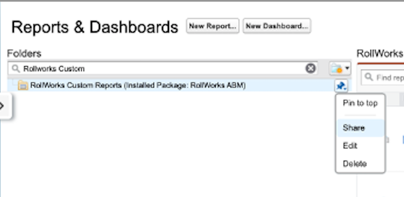The image size is (404, 197).
Task: Open the dropdown arrow next to the new folder icon
Action: 347,69
